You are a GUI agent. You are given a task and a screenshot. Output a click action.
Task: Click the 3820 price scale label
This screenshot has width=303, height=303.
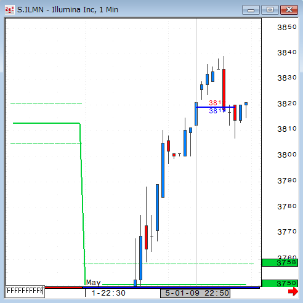point(287,103)
